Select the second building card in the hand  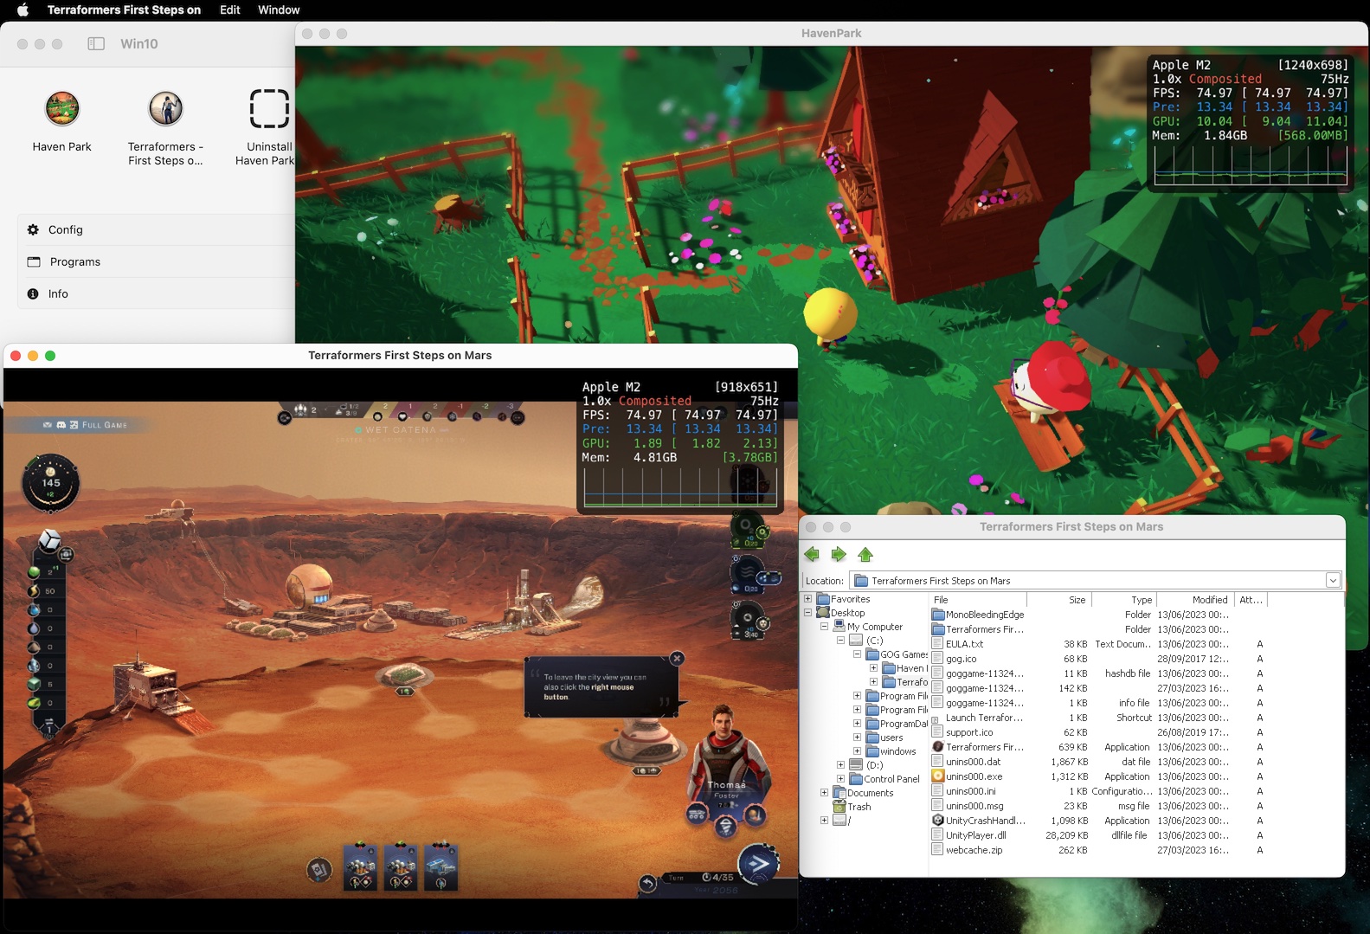point(401,867)
